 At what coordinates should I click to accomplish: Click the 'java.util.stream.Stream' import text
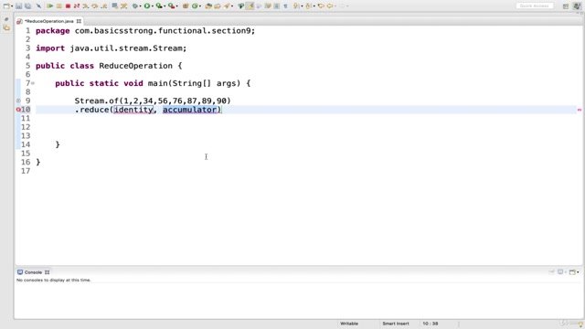point(126,48)
